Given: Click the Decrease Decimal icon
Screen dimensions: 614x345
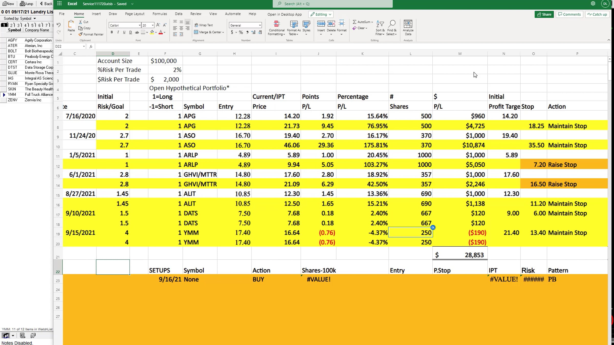Looking at the screenshot, I should [260, 32].
